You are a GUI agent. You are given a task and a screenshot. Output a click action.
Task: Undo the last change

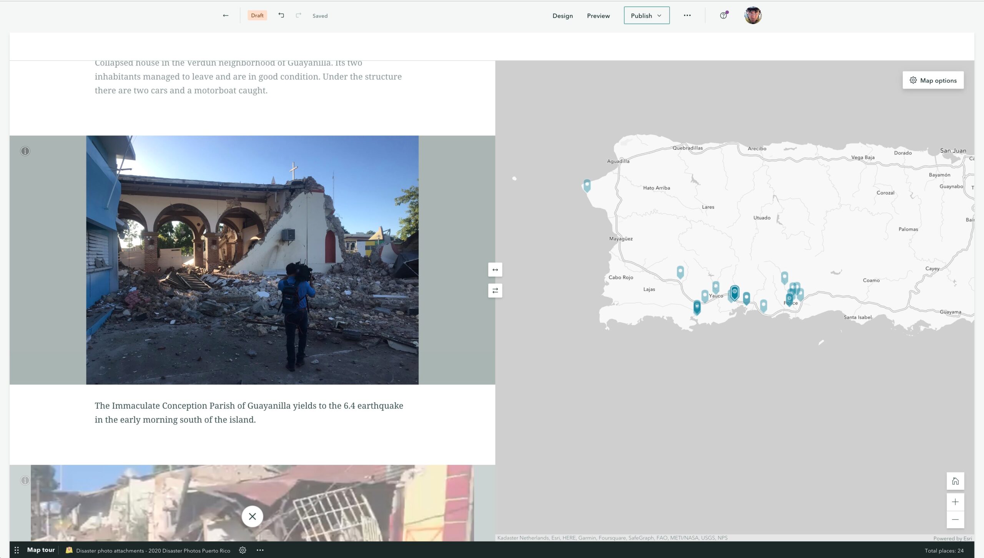281,15
